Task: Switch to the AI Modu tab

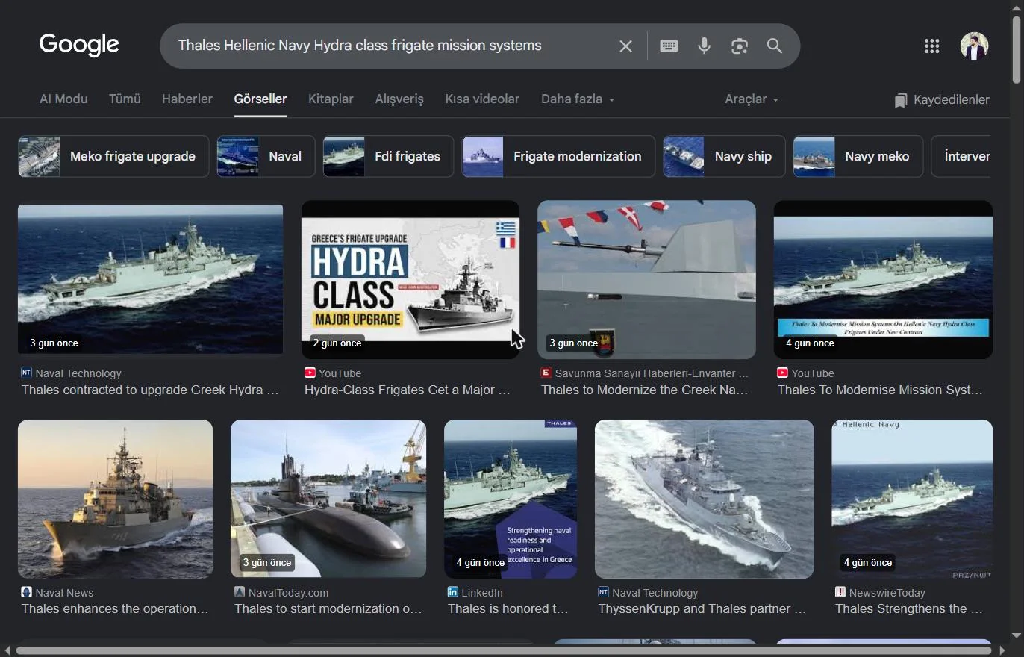Action: point(63,99)
